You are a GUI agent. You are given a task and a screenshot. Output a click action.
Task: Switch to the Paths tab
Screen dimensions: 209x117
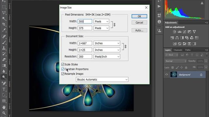coord(188,50)
